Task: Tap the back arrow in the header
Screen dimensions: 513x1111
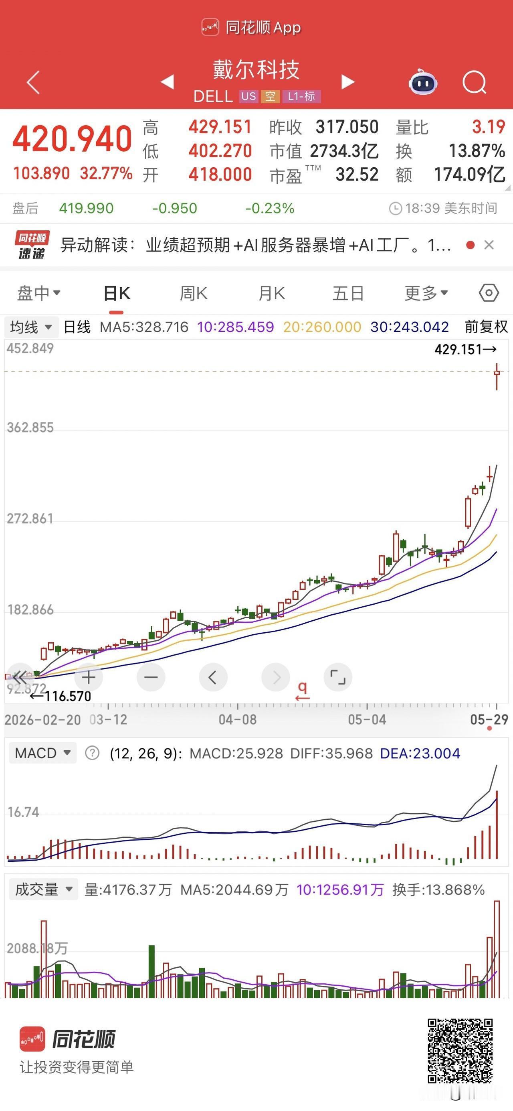Action: coord(33,82)
